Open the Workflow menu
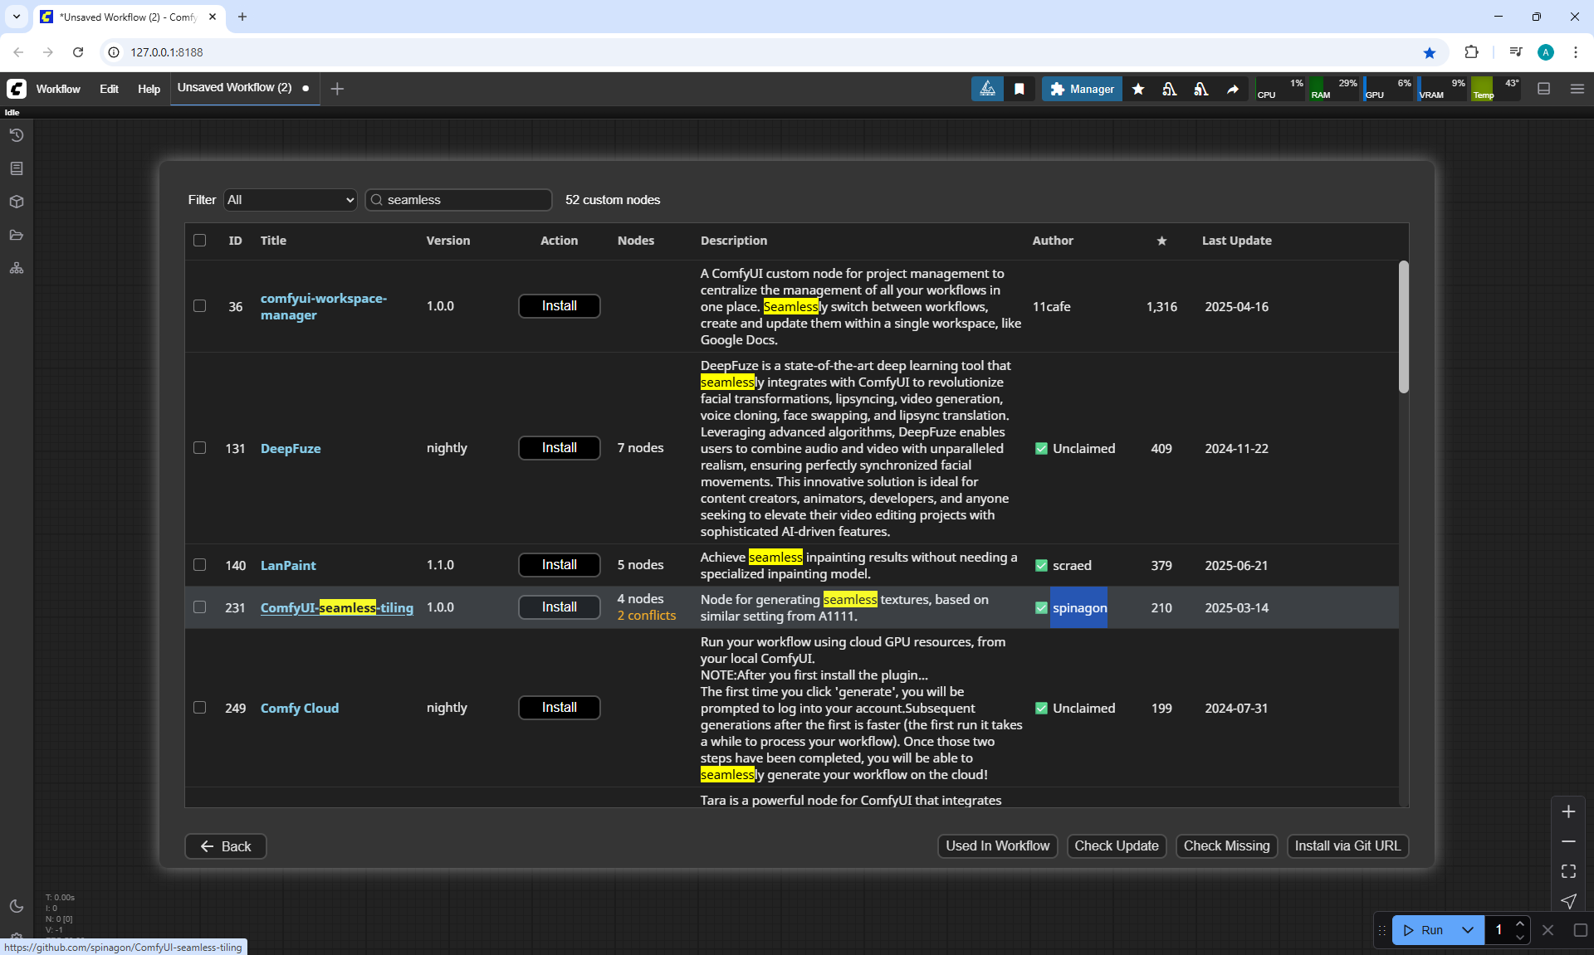Image resolution: width=1594 pixels, height=955 pixels. click(58, 89)
